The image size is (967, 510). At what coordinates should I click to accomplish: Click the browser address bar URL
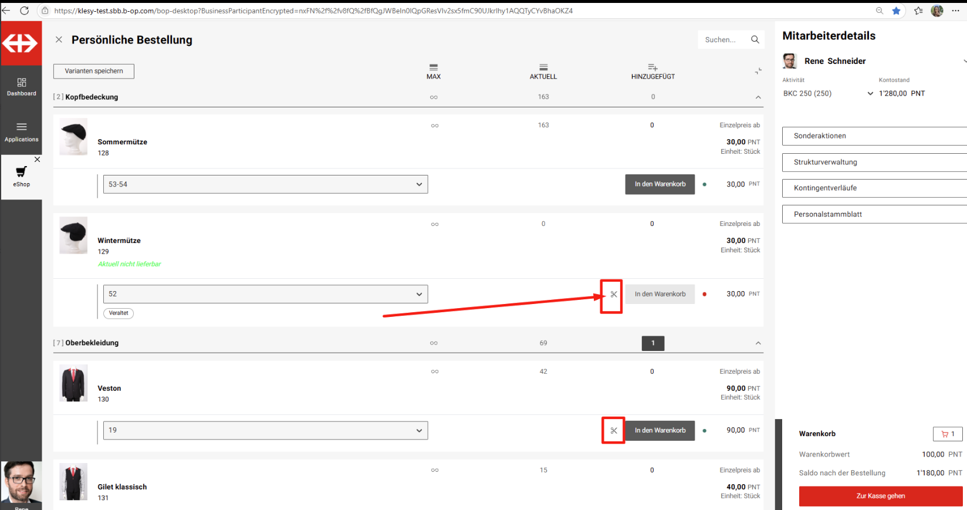click(x=313, y=11)
